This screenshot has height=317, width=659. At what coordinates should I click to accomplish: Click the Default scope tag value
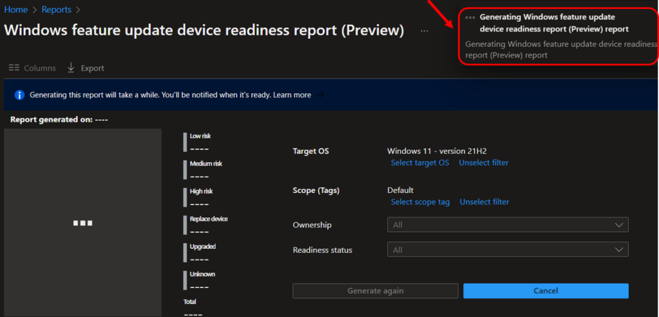pos(400,190)
